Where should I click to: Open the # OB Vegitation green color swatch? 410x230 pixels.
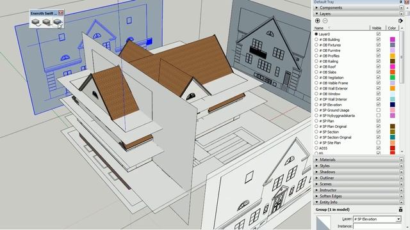click(393, 77)
